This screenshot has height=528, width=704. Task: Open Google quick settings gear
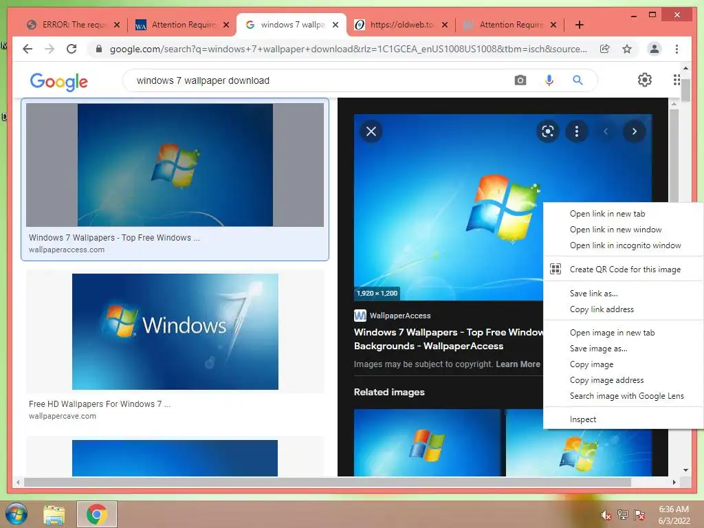click(644, 80)
